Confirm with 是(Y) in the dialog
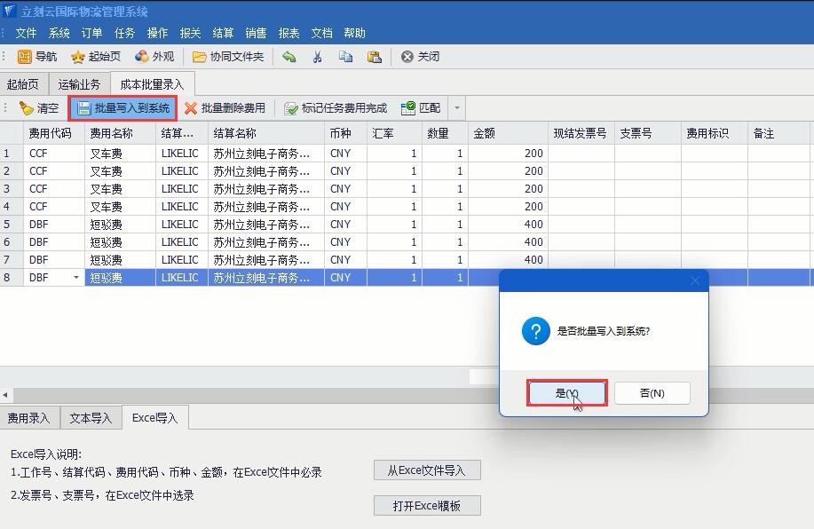The width and height of the screenshot is (814, 529). pos(566,393)
